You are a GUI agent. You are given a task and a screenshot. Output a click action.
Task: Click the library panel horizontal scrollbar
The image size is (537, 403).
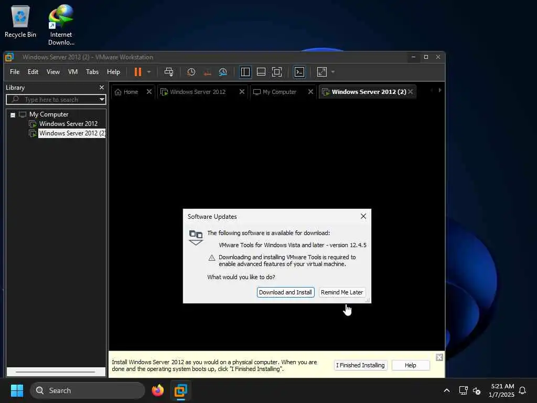click(x=56, y=372)
